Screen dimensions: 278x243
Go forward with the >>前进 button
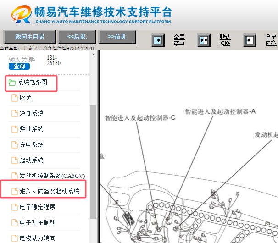point(117,37)
